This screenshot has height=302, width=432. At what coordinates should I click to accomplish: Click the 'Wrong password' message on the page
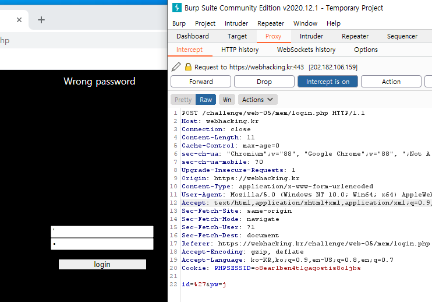[100, 82]
